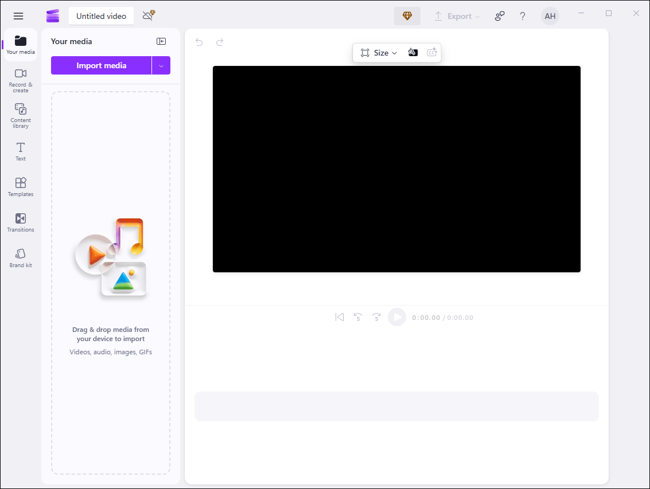Open the Templates panel

(20, 186)
